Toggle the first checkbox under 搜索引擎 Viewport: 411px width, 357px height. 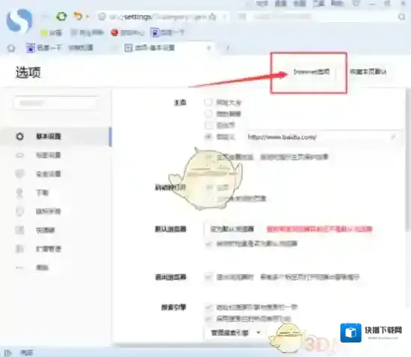(208, 307)
